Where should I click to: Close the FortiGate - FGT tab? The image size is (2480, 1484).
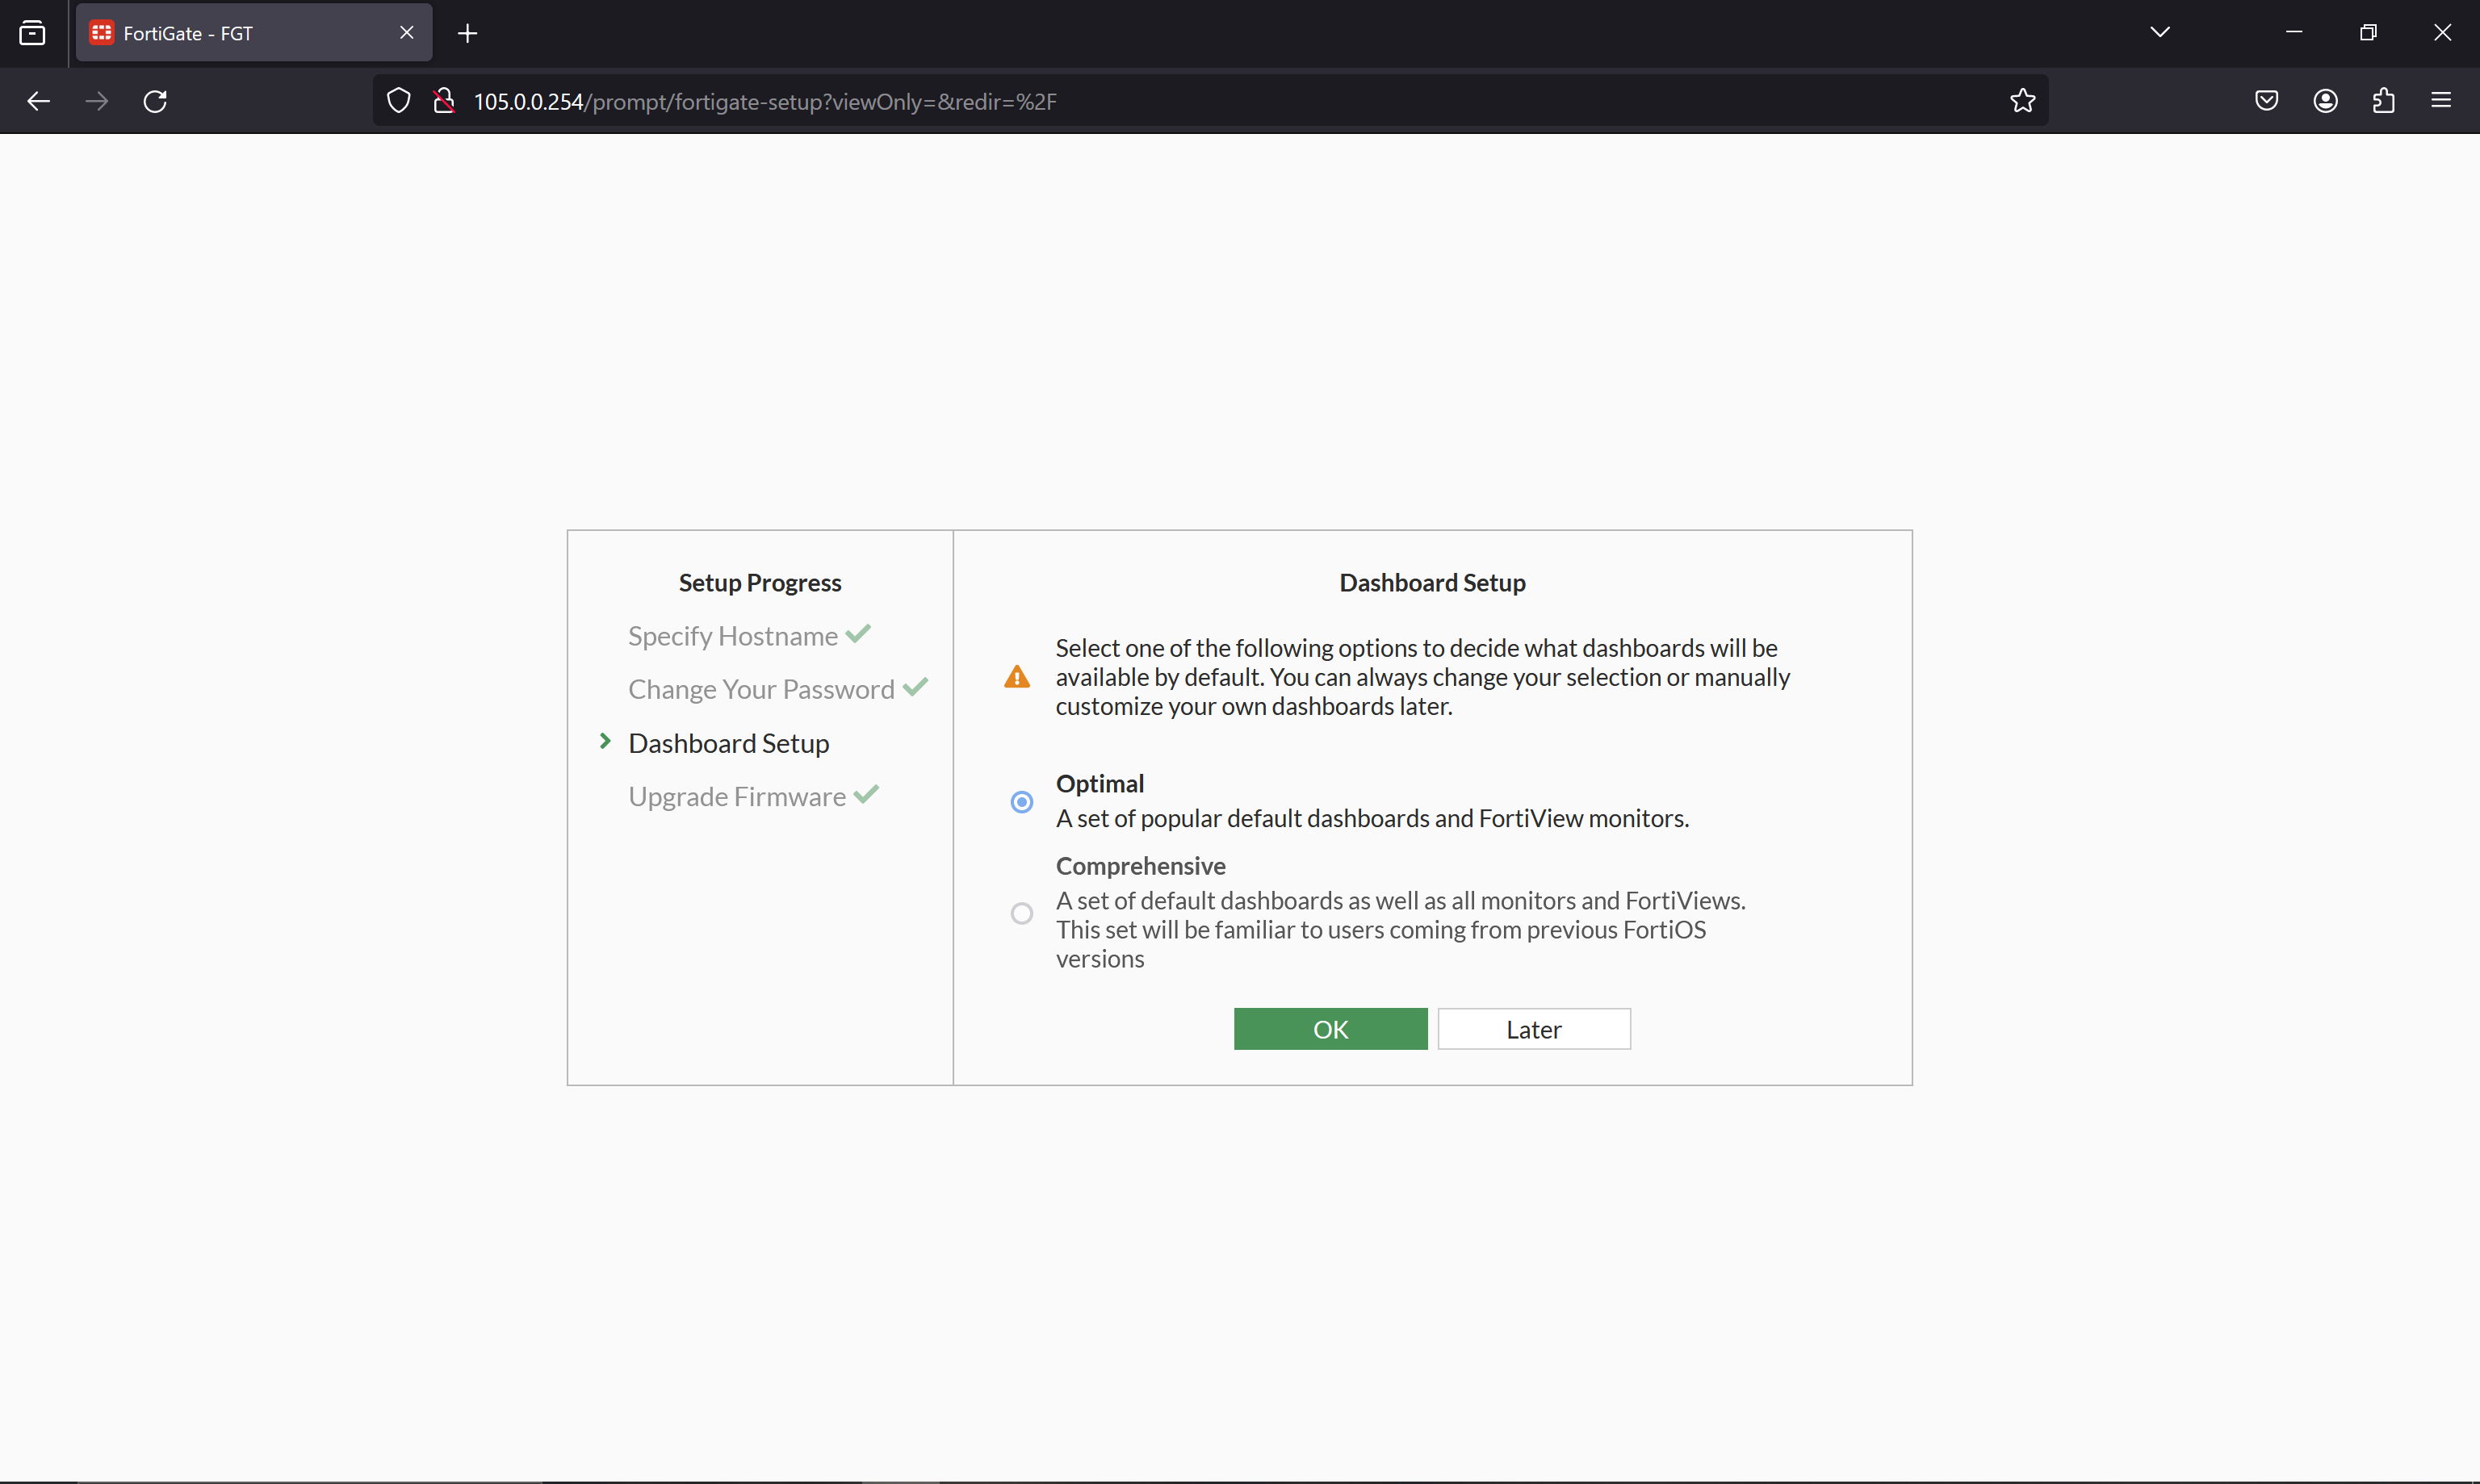tap(406, 33)
